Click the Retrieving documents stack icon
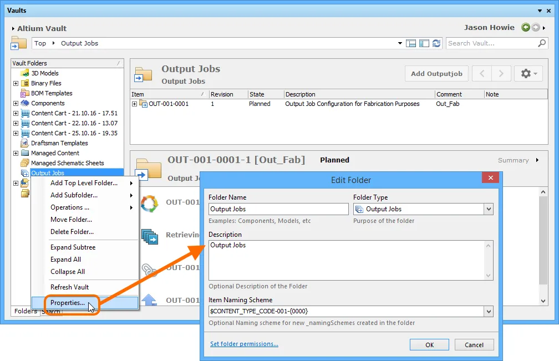 tap(150, 237)
